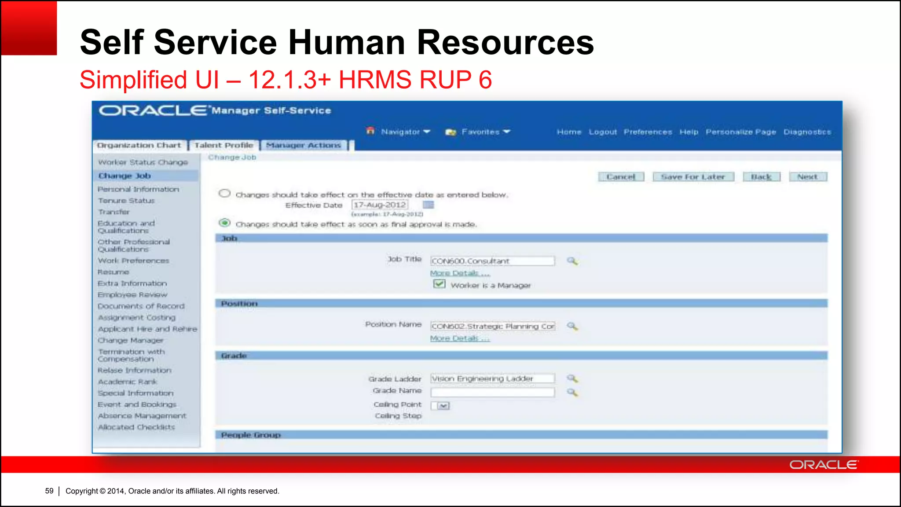Open Academic Rank sidebar item

click(x=127, y=382)
